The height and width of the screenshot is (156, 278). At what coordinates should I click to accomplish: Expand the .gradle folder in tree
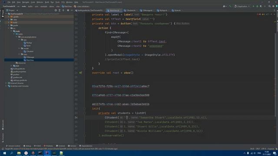click(9, 16)
